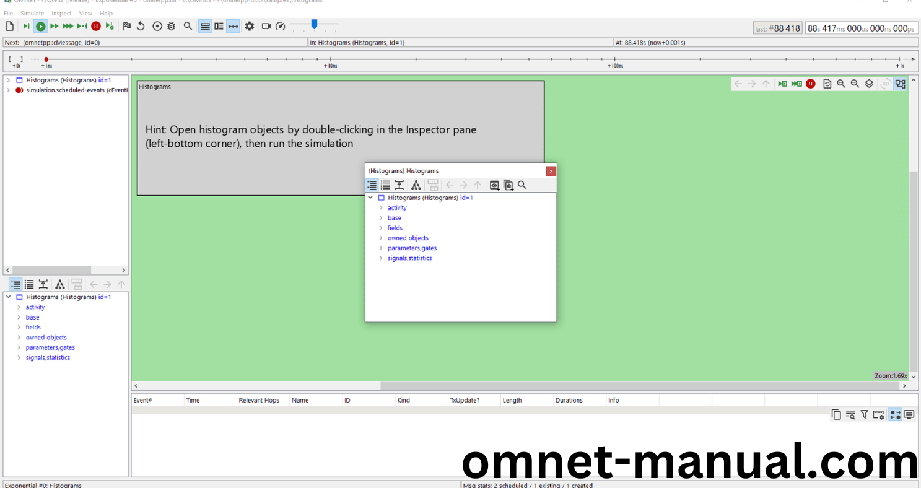Click the rebuild network circular arrow icon
This screenshot has height=488, width=921.
[141, 26]
